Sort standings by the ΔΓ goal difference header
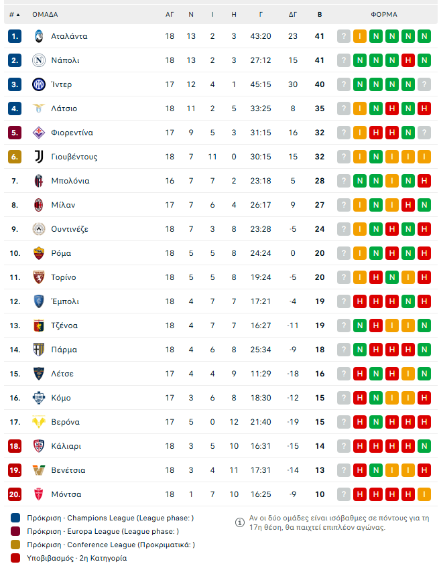 point(293,14)
